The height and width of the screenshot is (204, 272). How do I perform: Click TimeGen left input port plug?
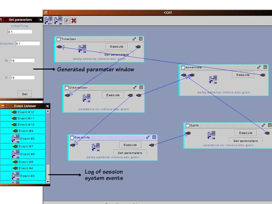[59, 47]
